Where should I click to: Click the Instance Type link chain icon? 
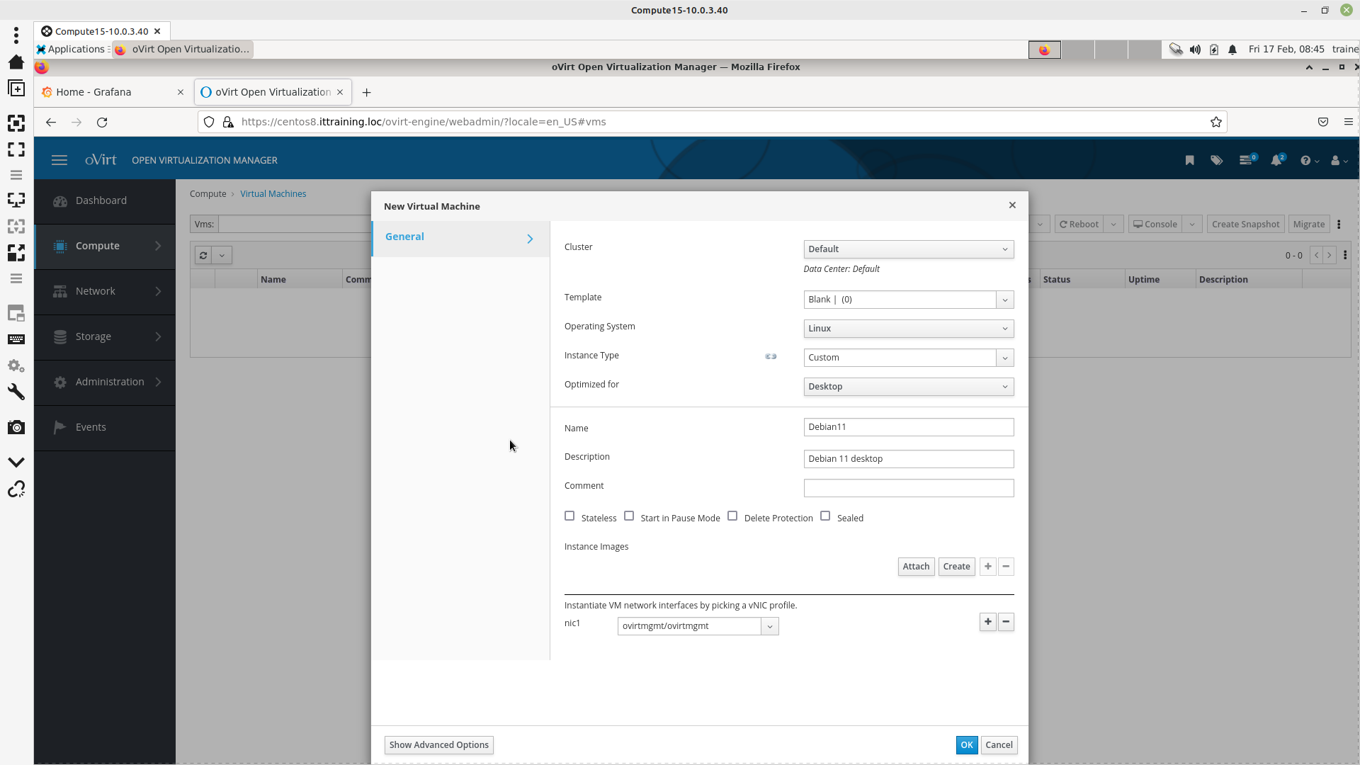click(771, 356)
